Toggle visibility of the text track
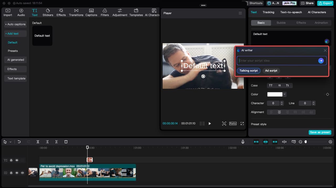336x188 pixels. tap(17, 160)
